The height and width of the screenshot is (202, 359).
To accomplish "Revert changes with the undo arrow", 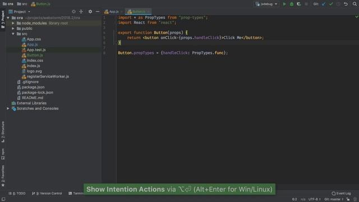I will pyautogui.click(x=346, y=4).
